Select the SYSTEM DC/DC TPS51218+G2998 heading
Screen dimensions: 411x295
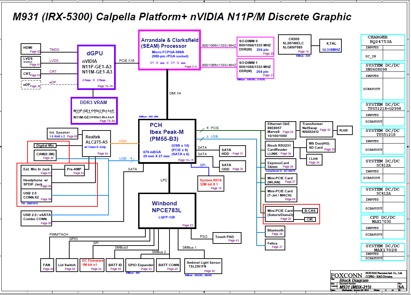pyautogui.click(x=383, y=106)
